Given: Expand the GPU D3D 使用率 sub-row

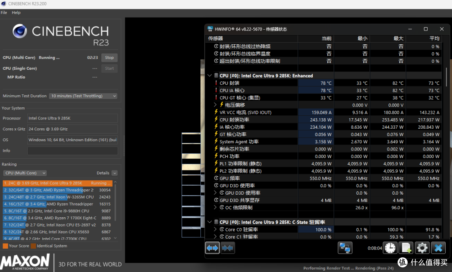Looking at the screenshot, I should [215, 193].
